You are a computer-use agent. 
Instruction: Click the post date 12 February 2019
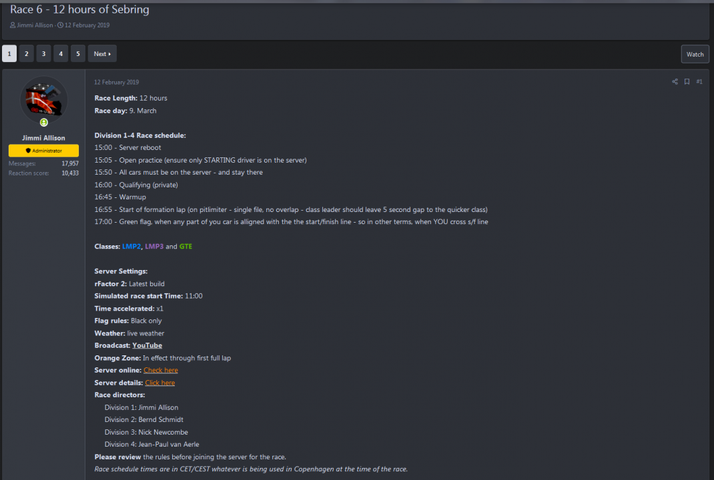click(116, 83)
